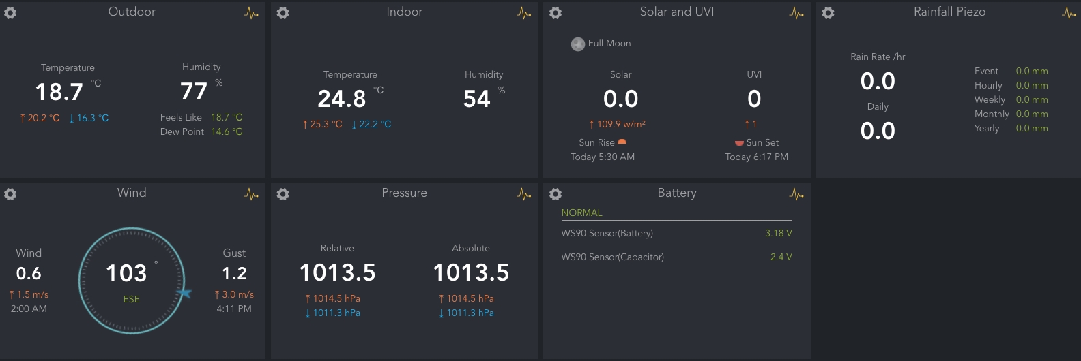Viewport: 1081px width, 361px height.
Task: Click the outdoor temperature value 18.7
Action: click(59, 92)
